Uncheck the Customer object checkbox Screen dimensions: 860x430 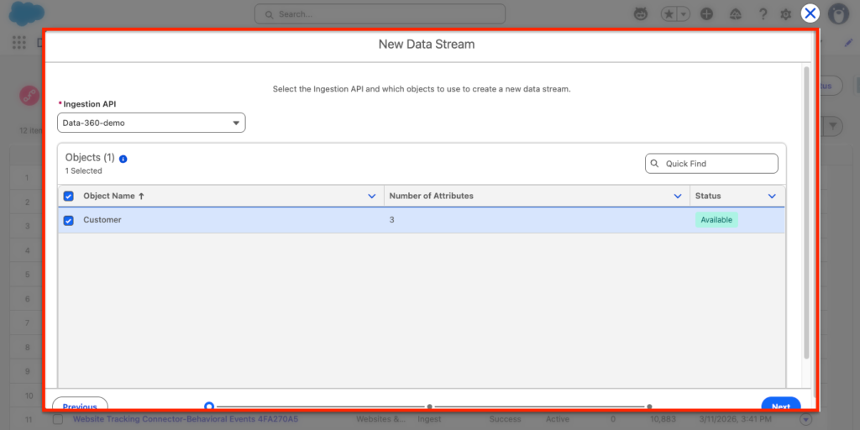coord(69,221)
